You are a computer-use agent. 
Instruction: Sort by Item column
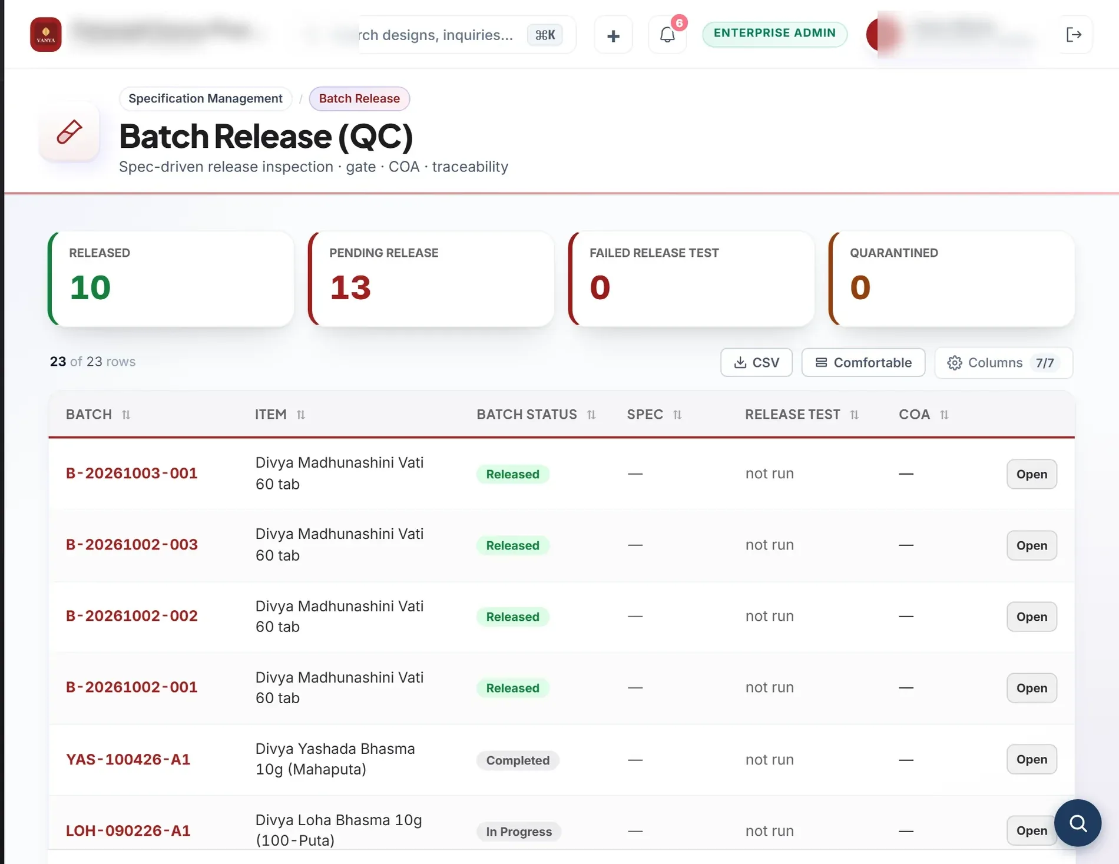280,415
